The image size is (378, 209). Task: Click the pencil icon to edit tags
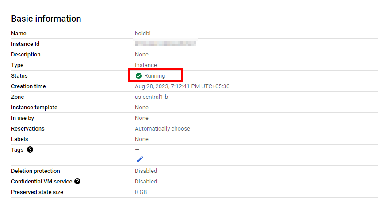click(x=140, y=159)
